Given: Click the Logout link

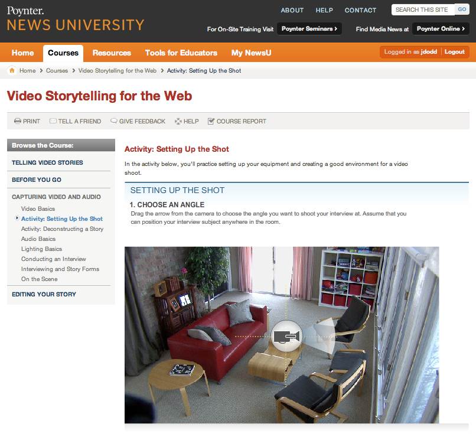Looking at the screenshot, I should tap(455, 51).
